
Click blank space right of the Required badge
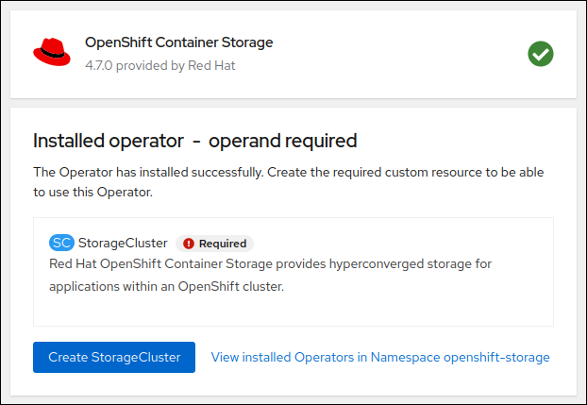pyautogui.click(x=396, y=243)
